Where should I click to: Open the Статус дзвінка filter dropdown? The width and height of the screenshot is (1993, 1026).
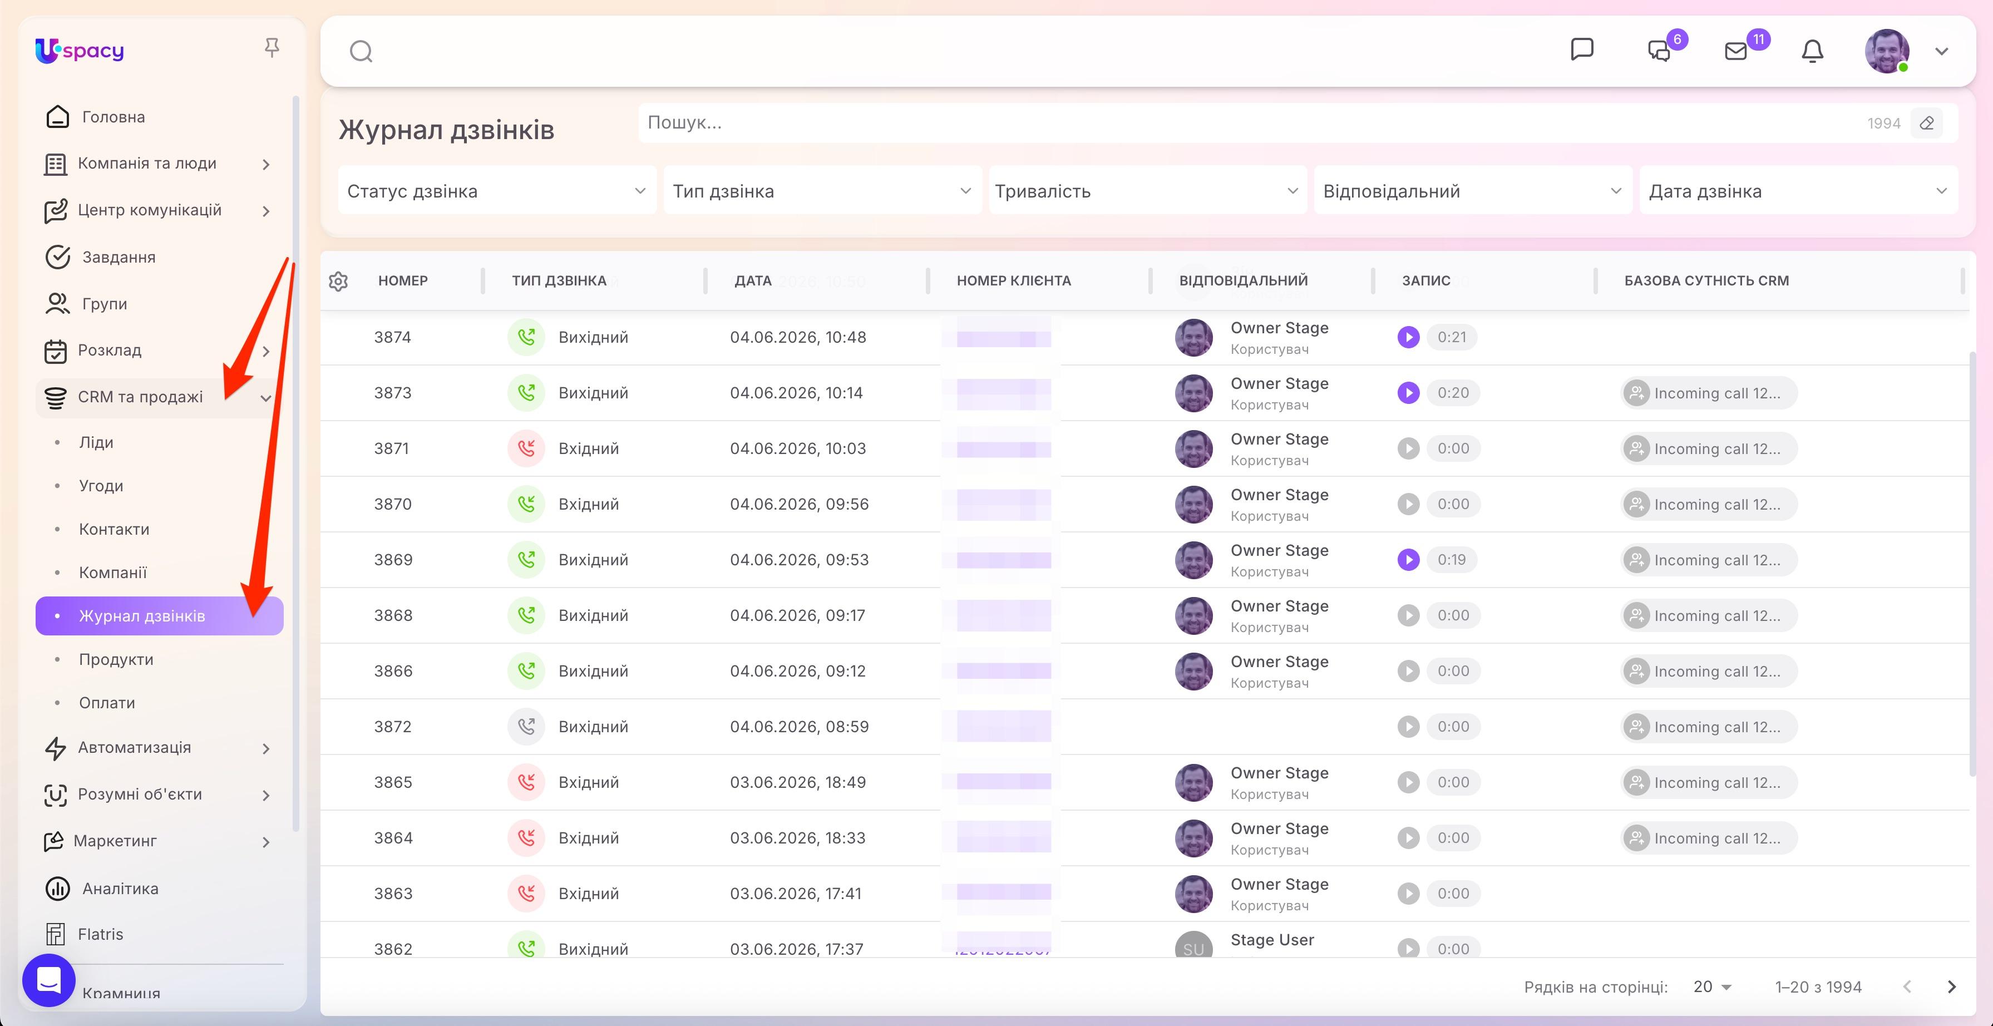[497, 190]
